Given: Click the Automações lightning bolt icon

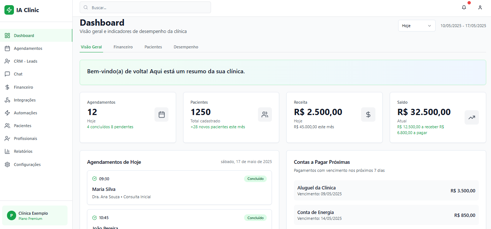Looking at the screenshot, I should pyautogui.click(x=7, y=113).
